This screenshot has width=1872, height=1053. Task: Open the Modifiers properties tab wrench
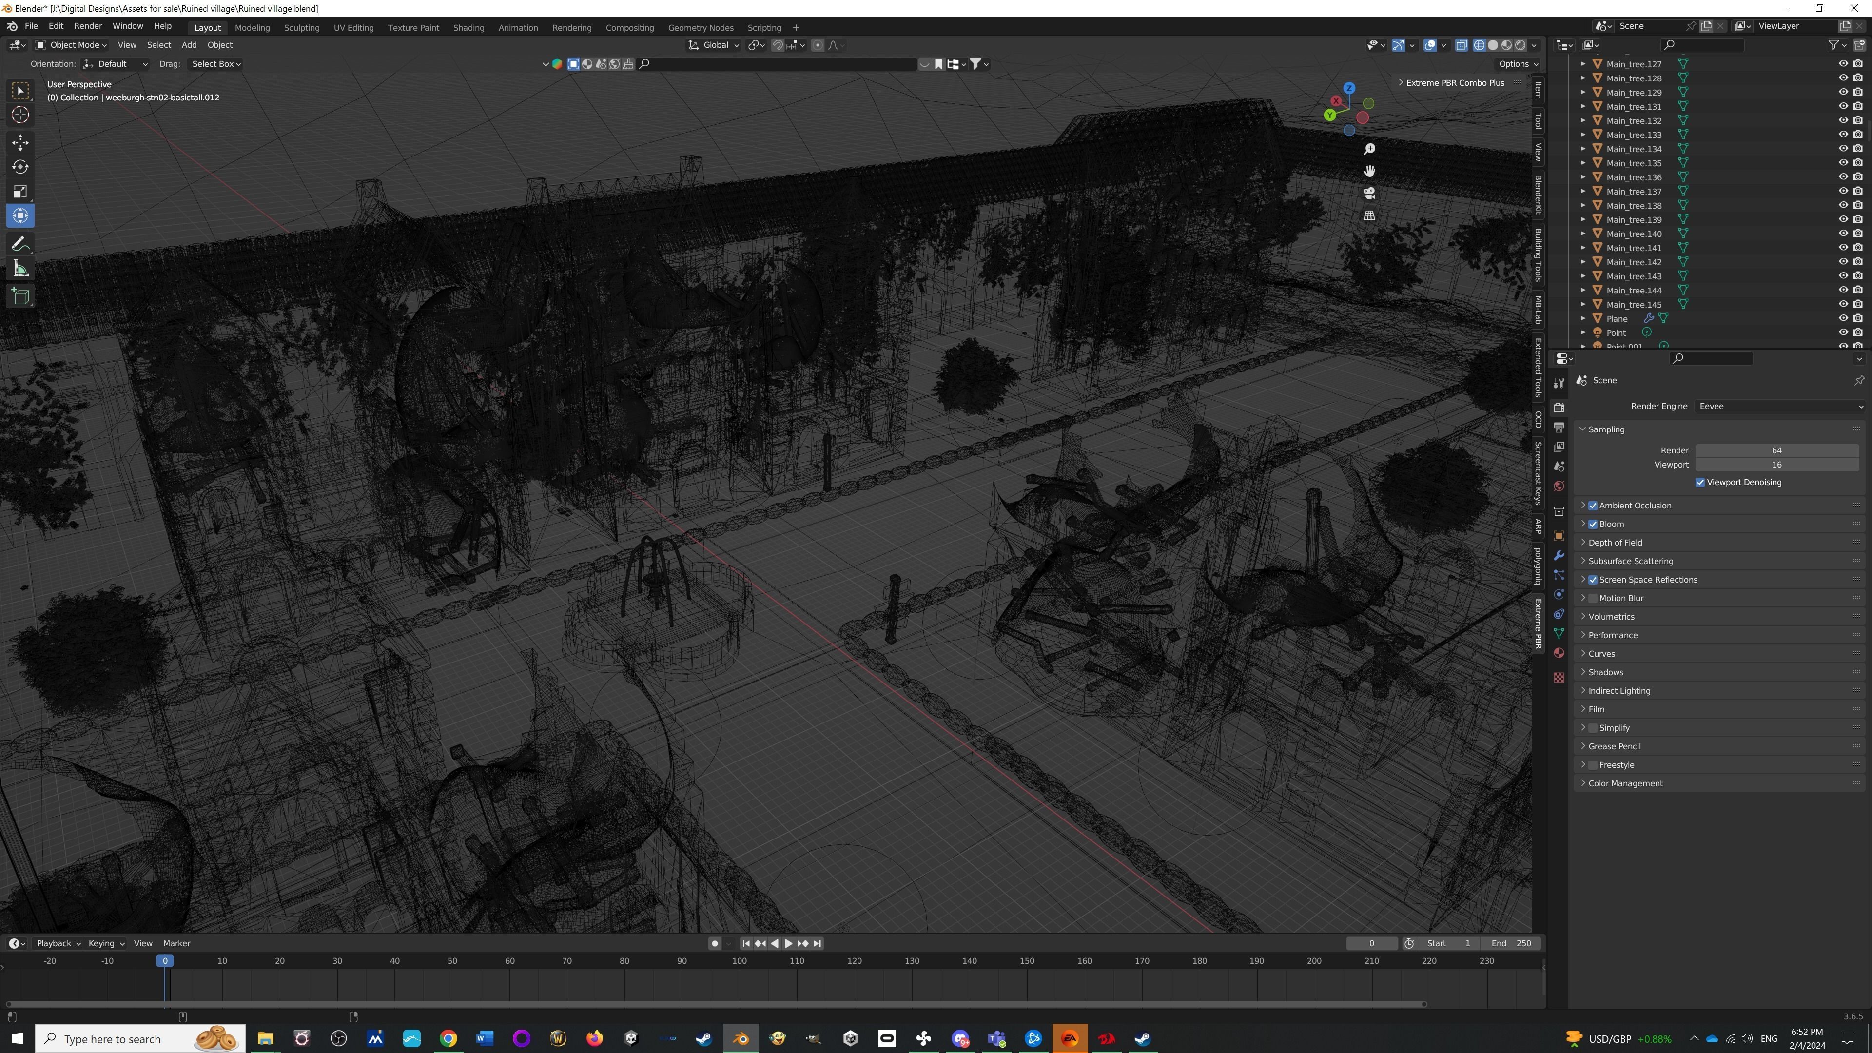pos(1559,556)
